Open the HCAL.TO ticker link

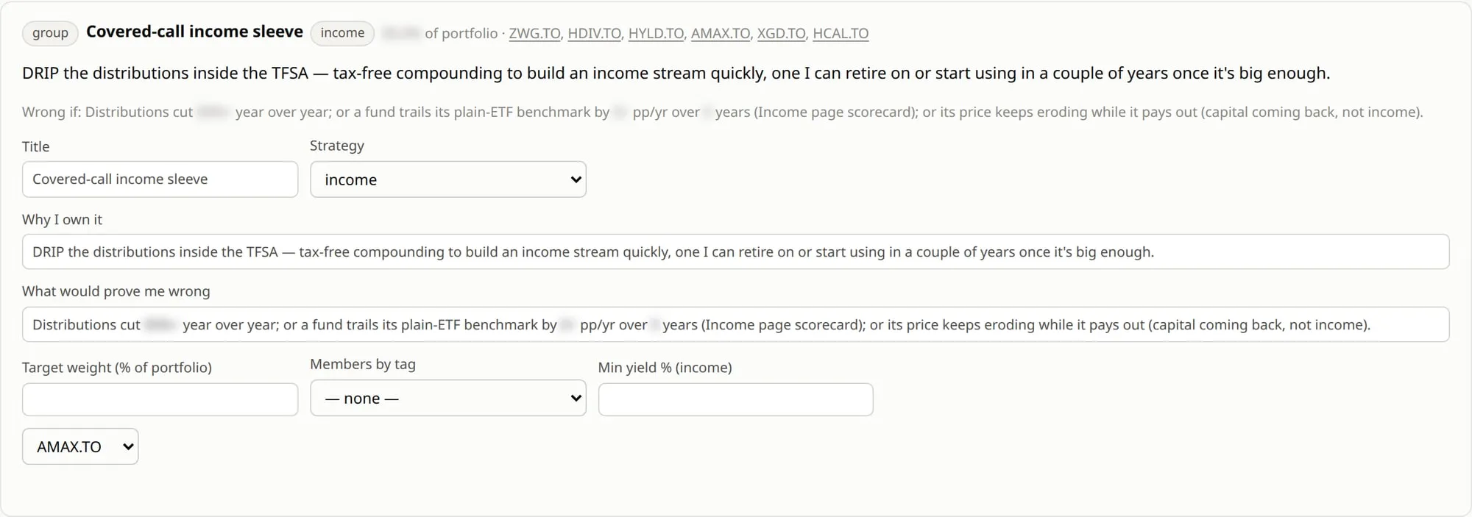pyautogui.click(x=841, y=33)
